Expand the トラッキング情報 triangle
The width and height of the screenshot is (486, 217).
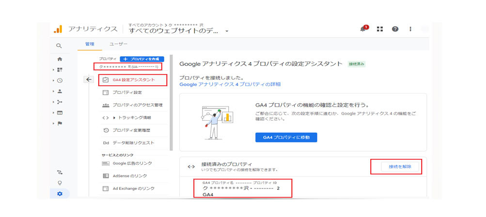coord(114,118)
